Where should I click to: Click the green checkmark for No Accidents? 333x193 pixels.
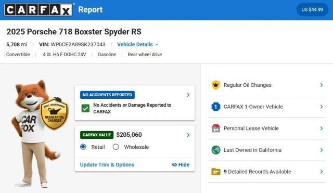[85, 108]
